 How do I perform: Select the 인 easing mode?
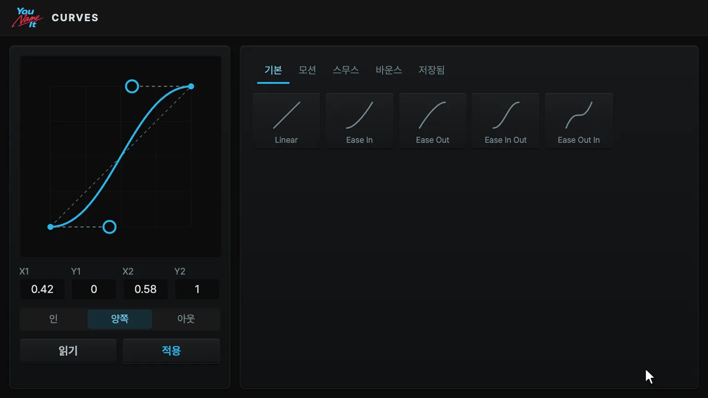click(53, 319)
